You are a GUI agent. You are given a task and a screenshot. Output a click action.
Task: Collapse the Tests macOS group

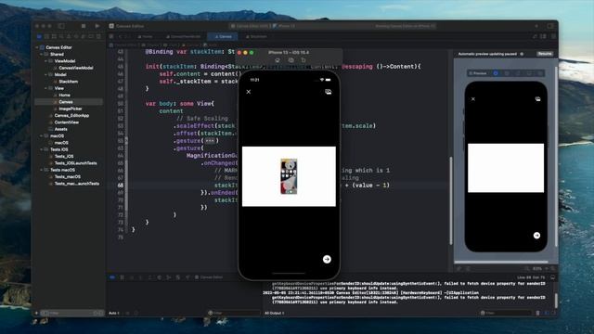tap(41, 170)
